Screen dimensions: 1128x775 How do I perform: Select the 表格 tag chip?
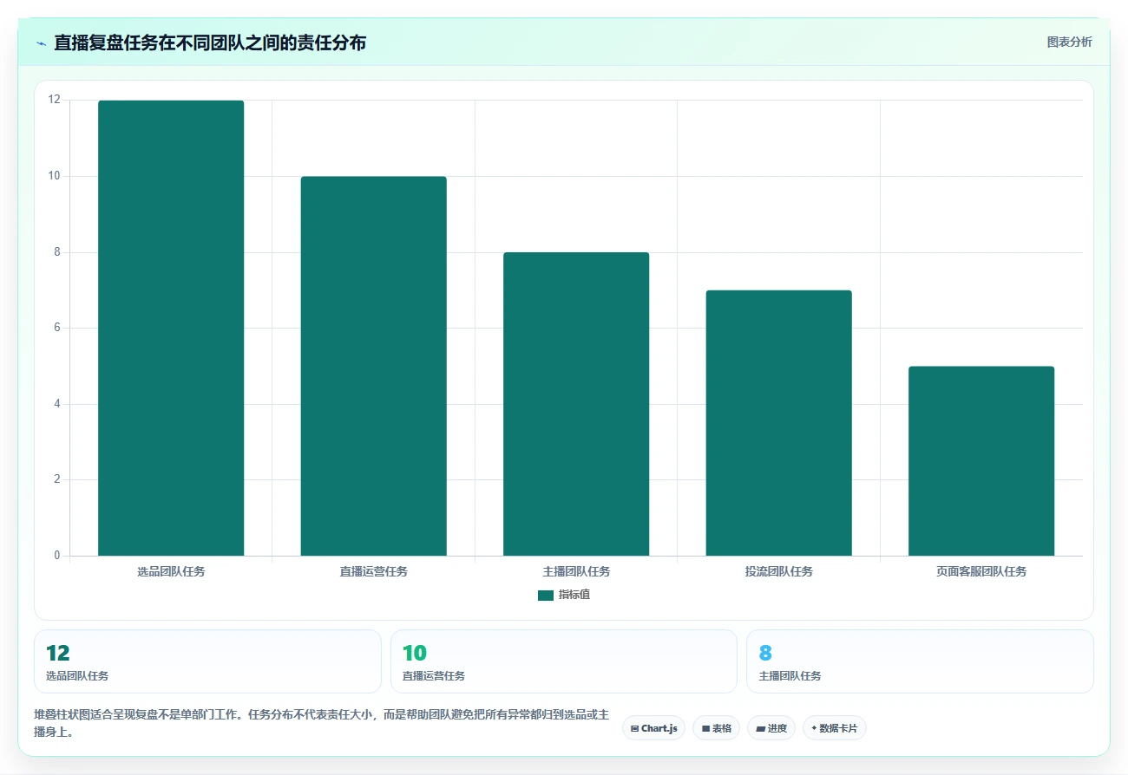click(716, 728)
